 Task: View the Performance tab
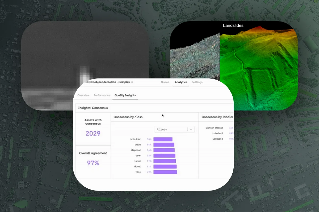pyautogui.click(x=102, y=95)
